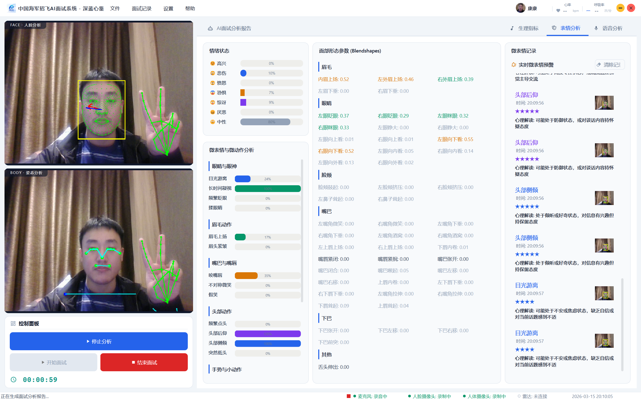Open thumbnail of first 头部后仰 record
Viewport: 641px width, 400px height.
pos(604,103)
